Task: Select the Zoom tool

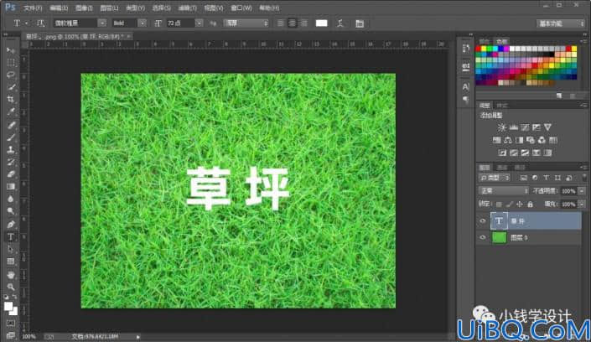Action: pos(11,287)
